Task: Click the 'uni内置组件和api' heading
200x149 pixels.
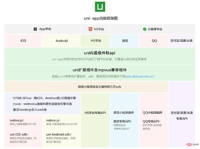Action: pos(100,53)
